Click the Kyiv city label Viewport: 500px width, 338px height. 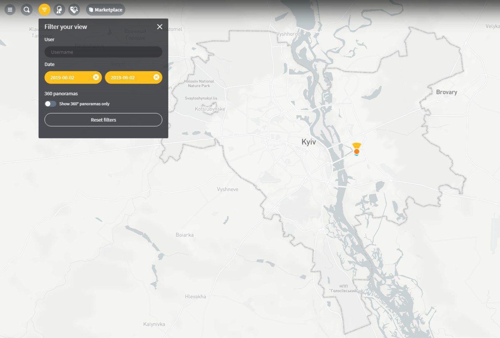click(309, 142)
